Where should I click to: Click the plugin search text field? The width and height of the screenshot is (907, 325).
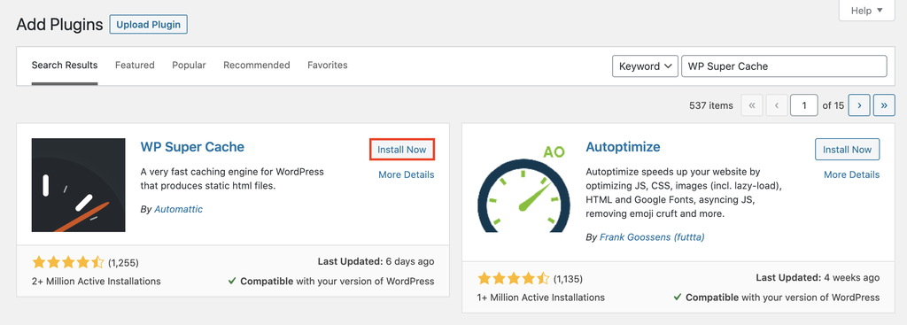[785, 66]
